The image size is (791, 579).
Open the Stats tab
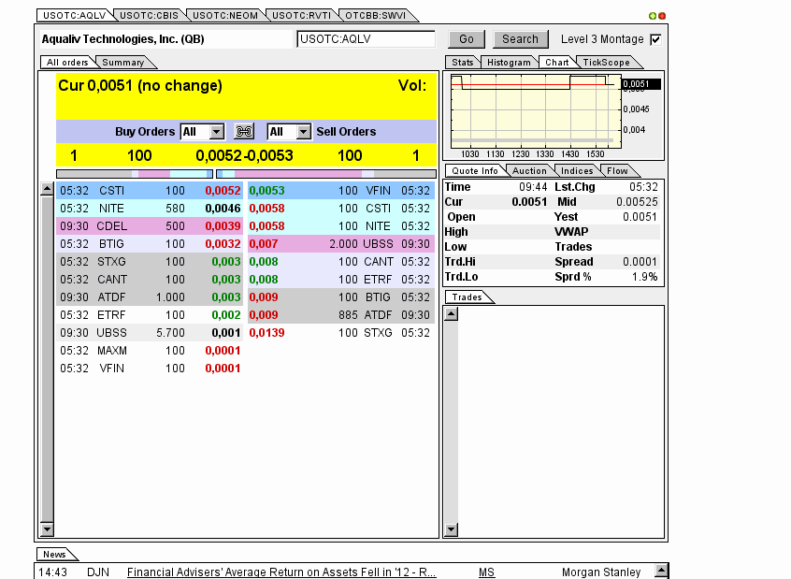463,63
